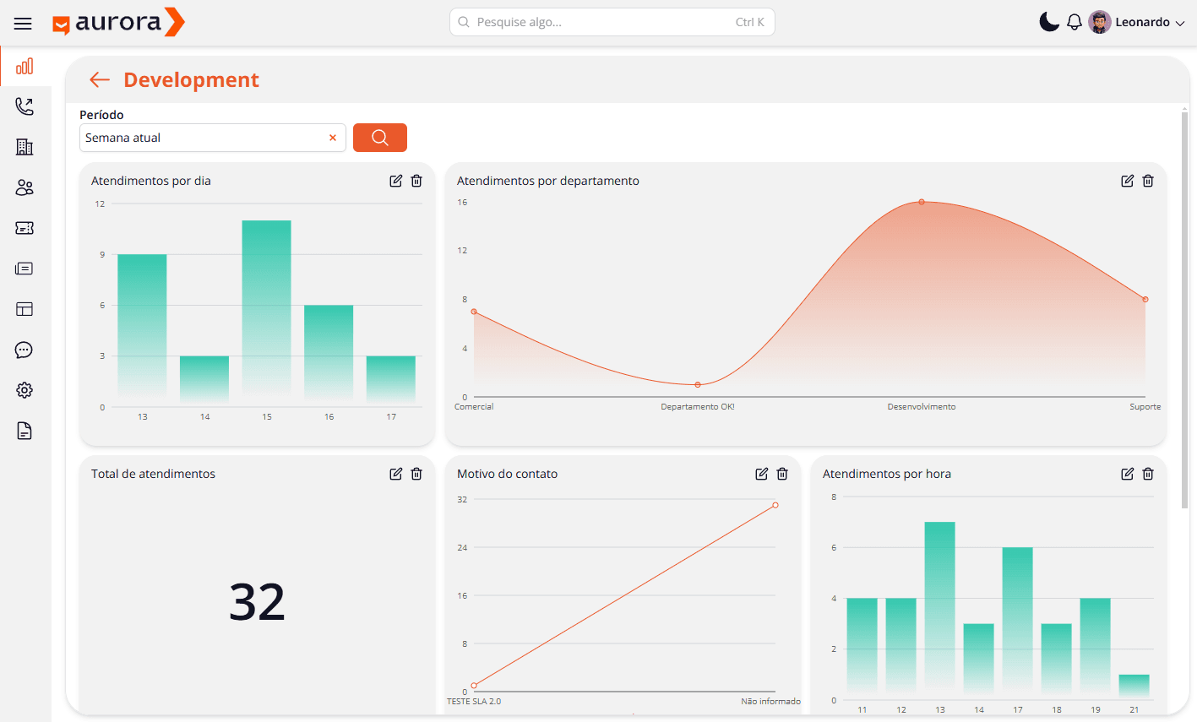
Task: Edit the 'Atendimentos por departamento' chart
Action: coord(1127,181)
